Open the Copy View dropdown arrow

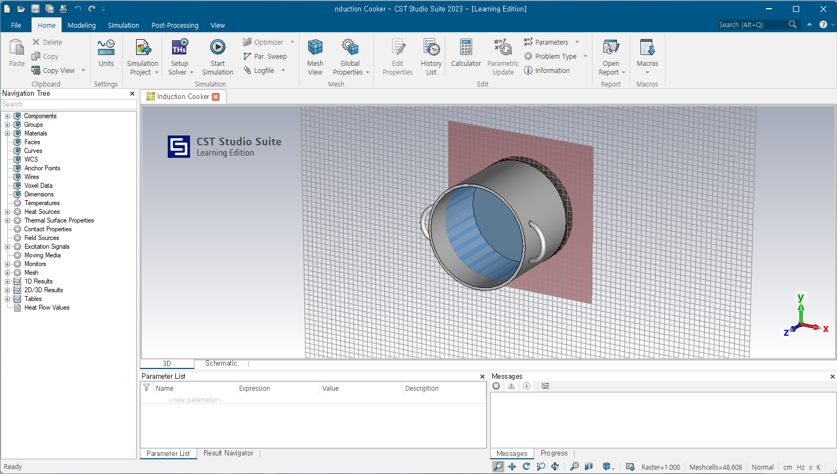83,70
